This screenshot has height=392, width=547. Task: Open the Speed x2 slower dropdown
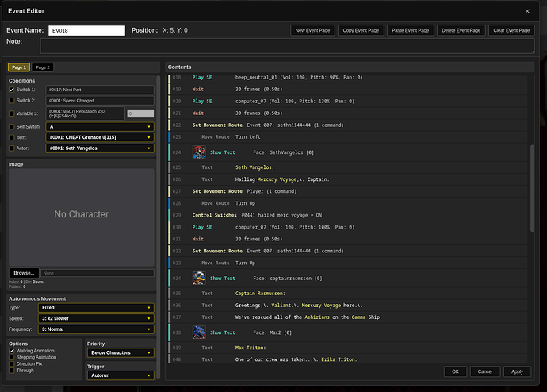click(96, 318)
